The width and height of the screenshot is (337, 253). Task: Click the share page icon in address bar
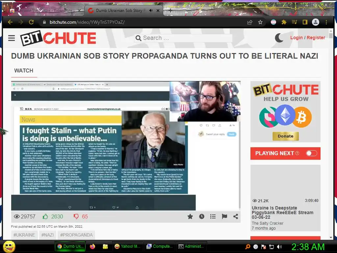(250, 22)
